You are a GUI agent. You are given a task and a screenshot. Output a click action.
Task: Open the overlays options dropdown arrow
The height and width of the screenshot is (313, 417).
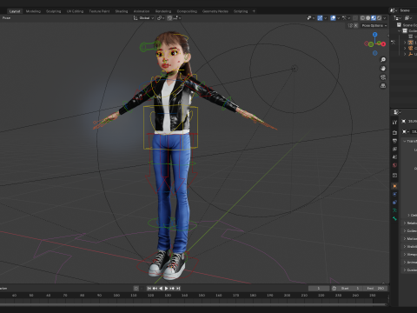pyautogui.click(x=338, y=18)
